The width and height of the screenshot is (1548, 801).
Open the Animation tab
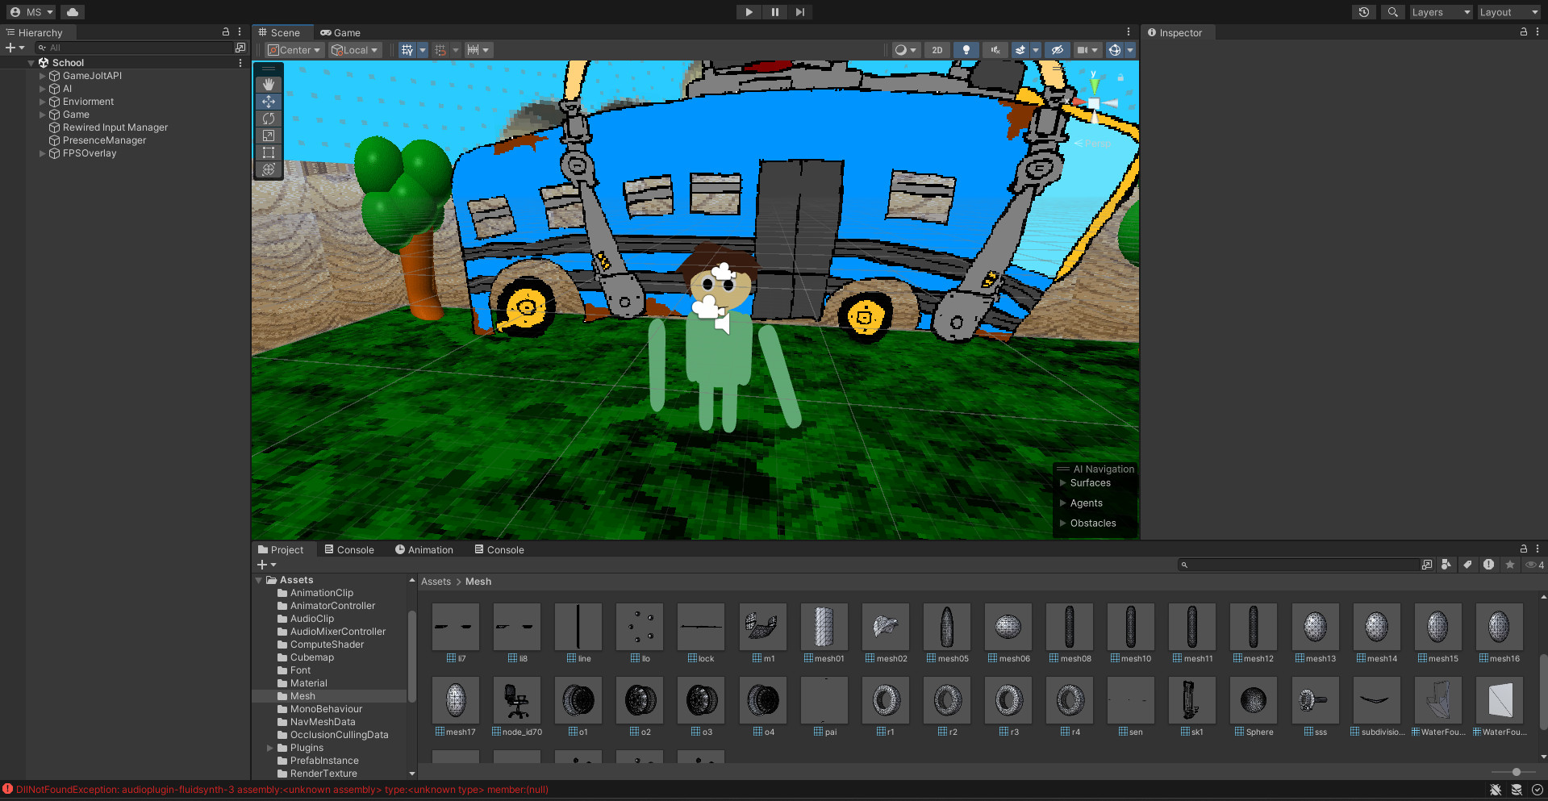coord(424,549)
